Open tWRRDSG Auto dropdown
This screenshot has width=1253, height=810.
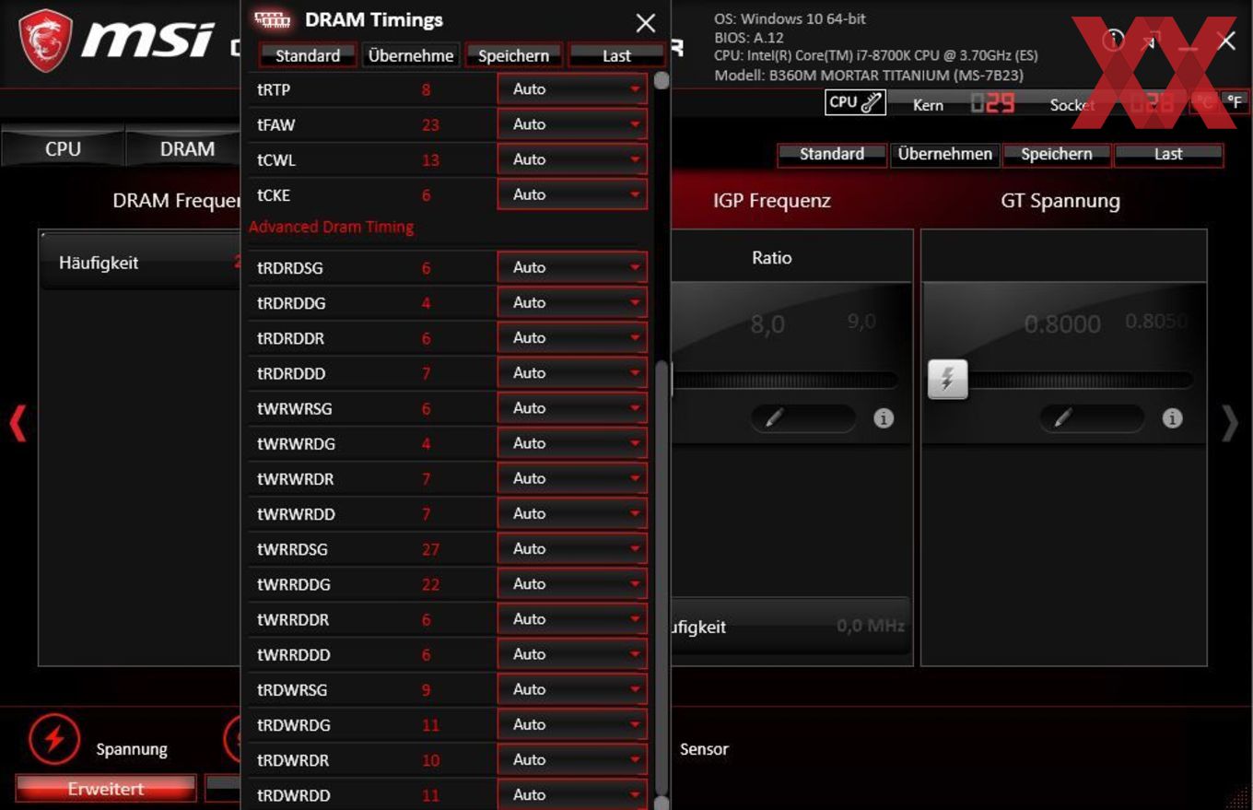click(x=572, y=548)
